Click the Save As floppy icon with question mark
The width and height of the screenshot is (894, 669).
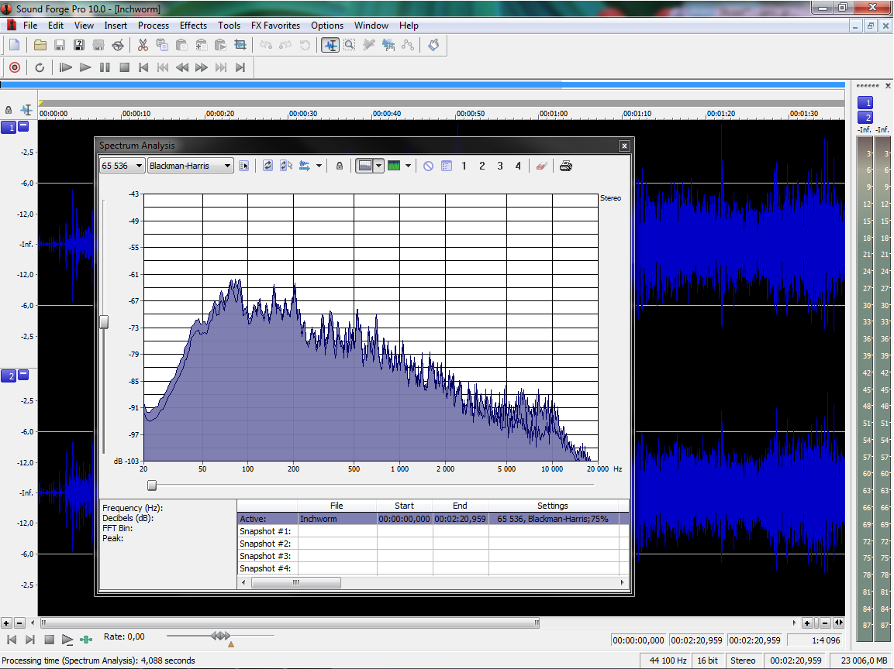click(78, 45)
